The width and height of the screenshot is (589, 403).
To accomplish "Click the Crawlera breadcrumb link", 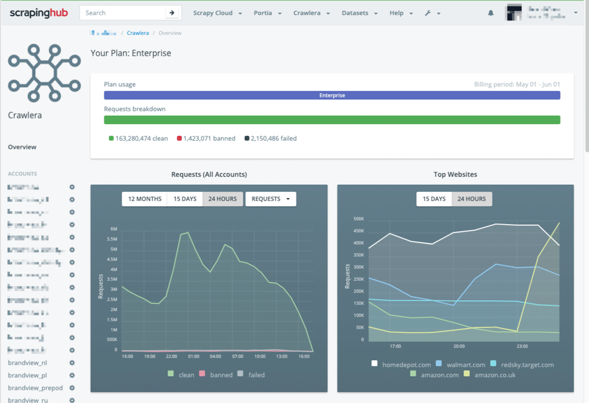I will click(x=138, y=33).
